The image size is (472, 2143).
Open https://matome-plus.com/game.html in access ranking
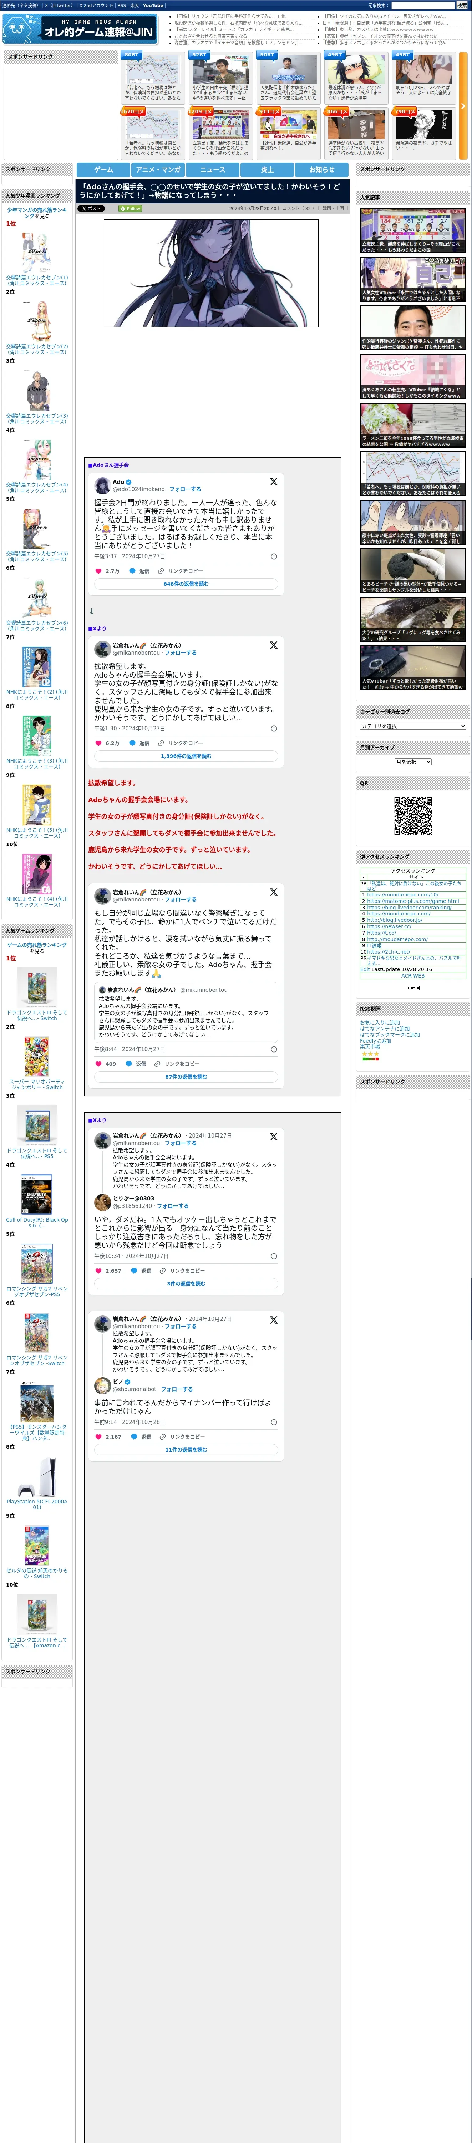[413, 901]
